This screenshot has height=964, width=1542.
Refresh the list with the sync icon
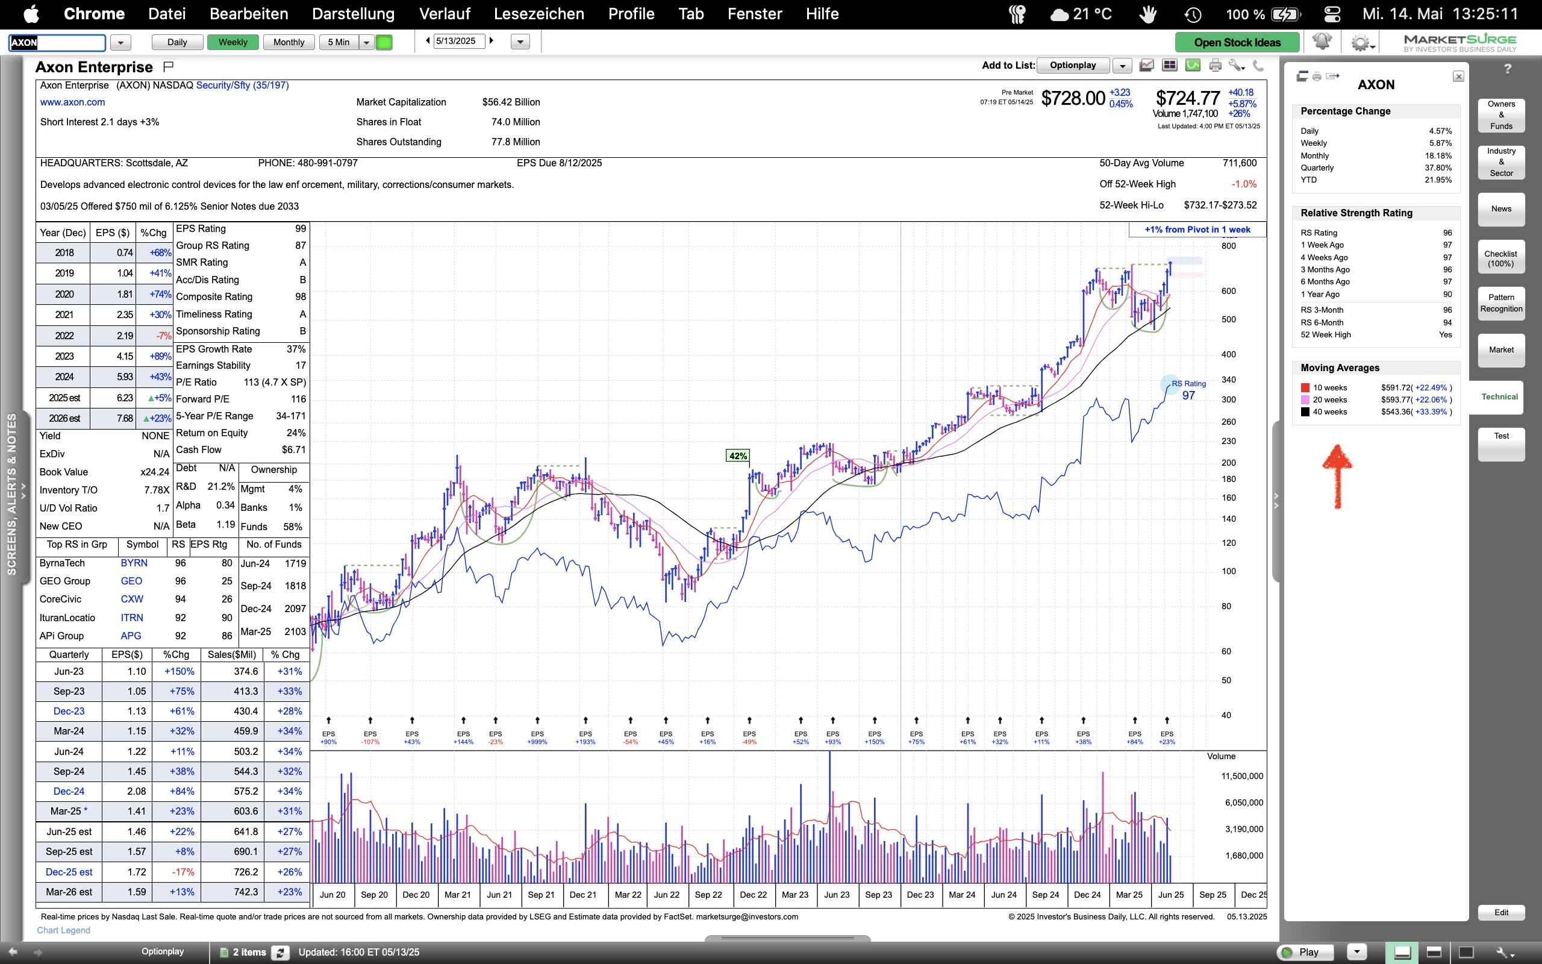(280, 953)
